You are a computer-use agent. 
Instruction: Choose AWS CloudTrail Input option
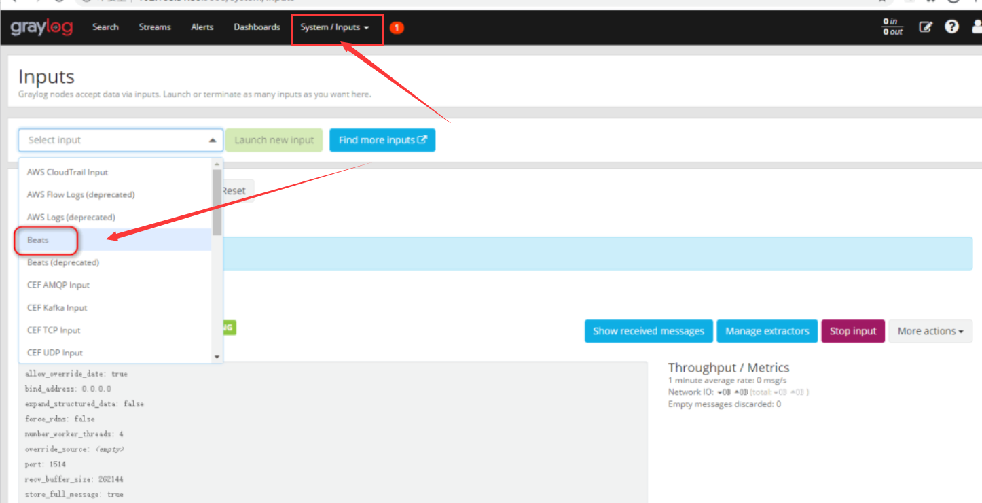coord(115,172)
